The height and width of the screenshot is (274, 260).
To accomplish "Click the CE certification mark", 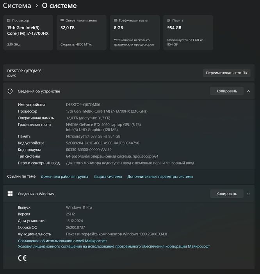I will tap(22, 258).
